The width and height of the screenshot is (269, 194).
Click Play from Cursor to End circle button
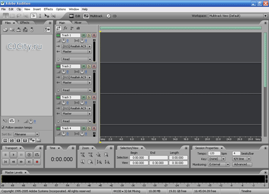[x=29, y=155]
